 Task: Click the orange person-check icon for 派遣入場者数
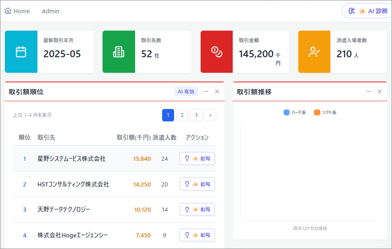click(314, 52)
